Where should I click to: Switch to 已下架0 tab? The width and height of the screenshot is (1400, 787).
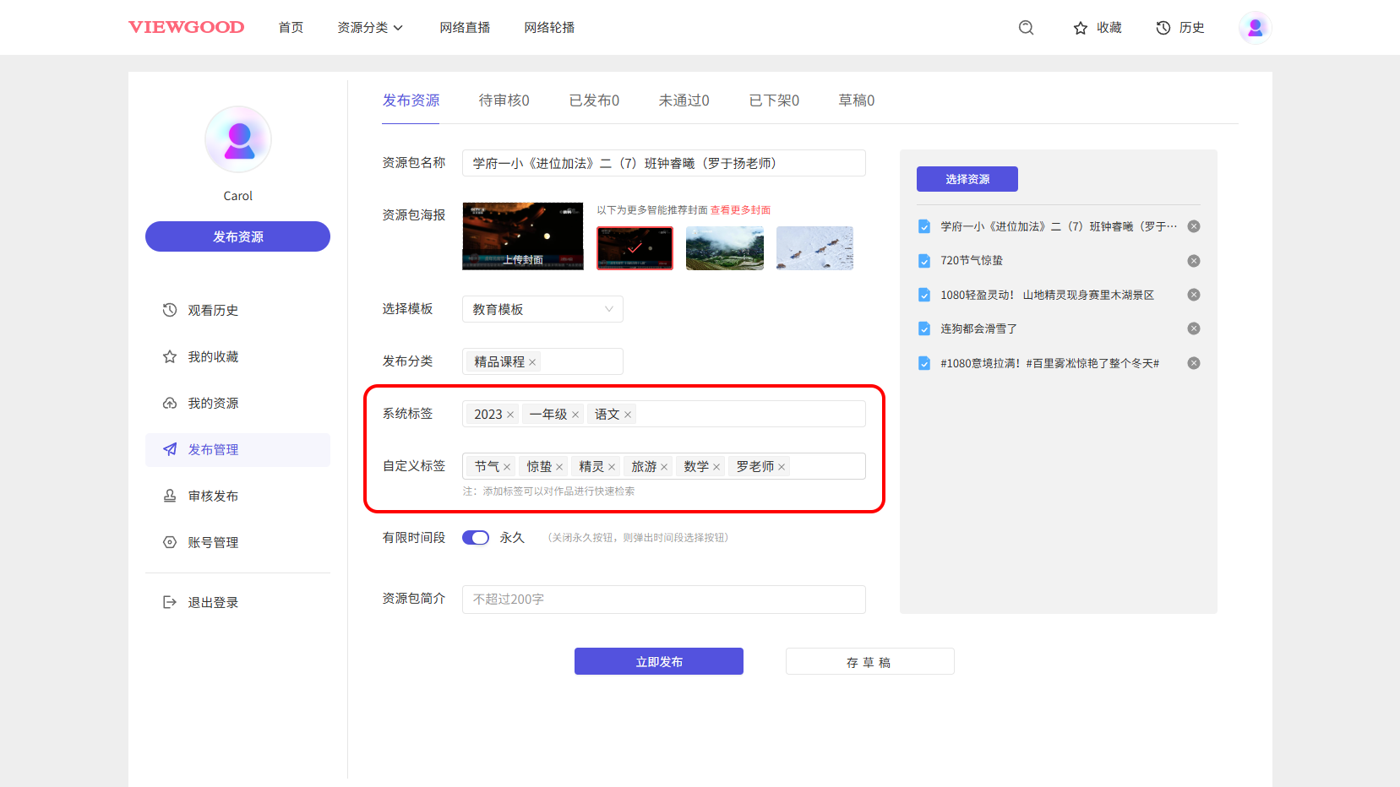(x=774, y=100)
